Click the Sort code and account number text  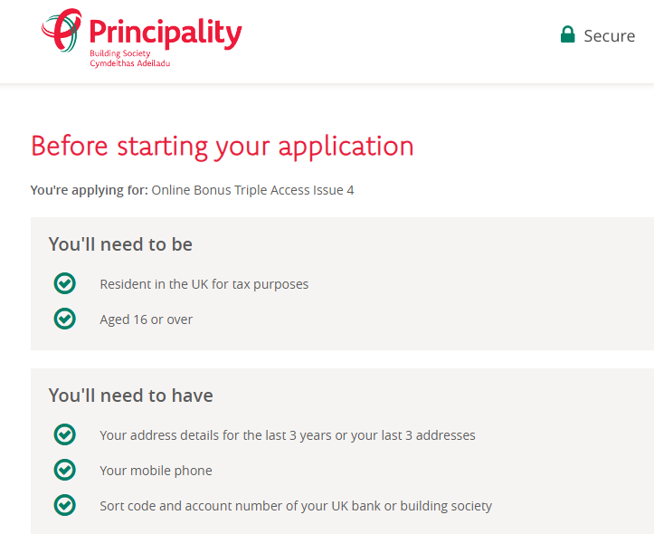296,506
